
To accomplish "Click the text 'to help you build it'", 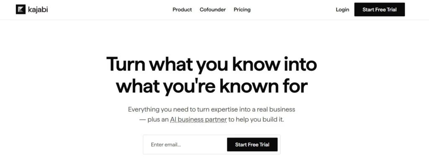I will [x=256, y=120].
